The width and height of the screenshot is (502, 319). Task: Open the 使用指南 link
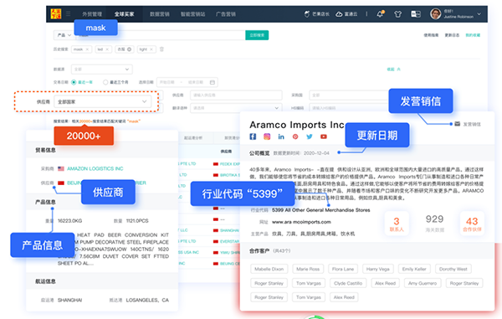tap(431, 35)
